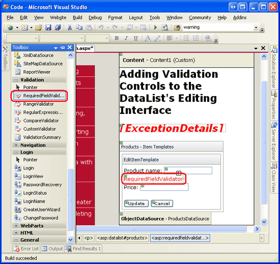Screen dimensions: 280x264
Task: Click the Save icon in the toolbar
Action: (x=48, y=27)
